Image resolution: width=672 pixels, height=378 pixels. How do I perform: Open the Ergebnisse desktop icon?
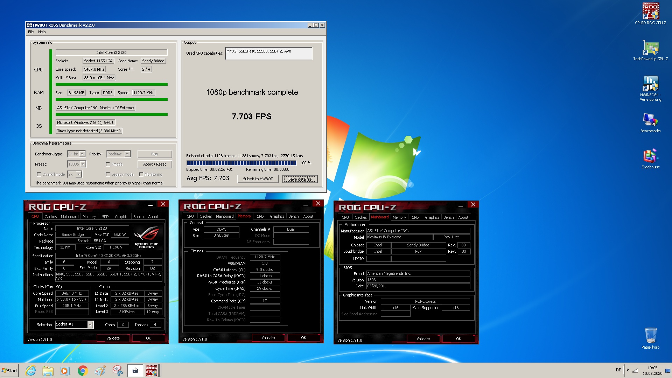(x=650, y=159)
